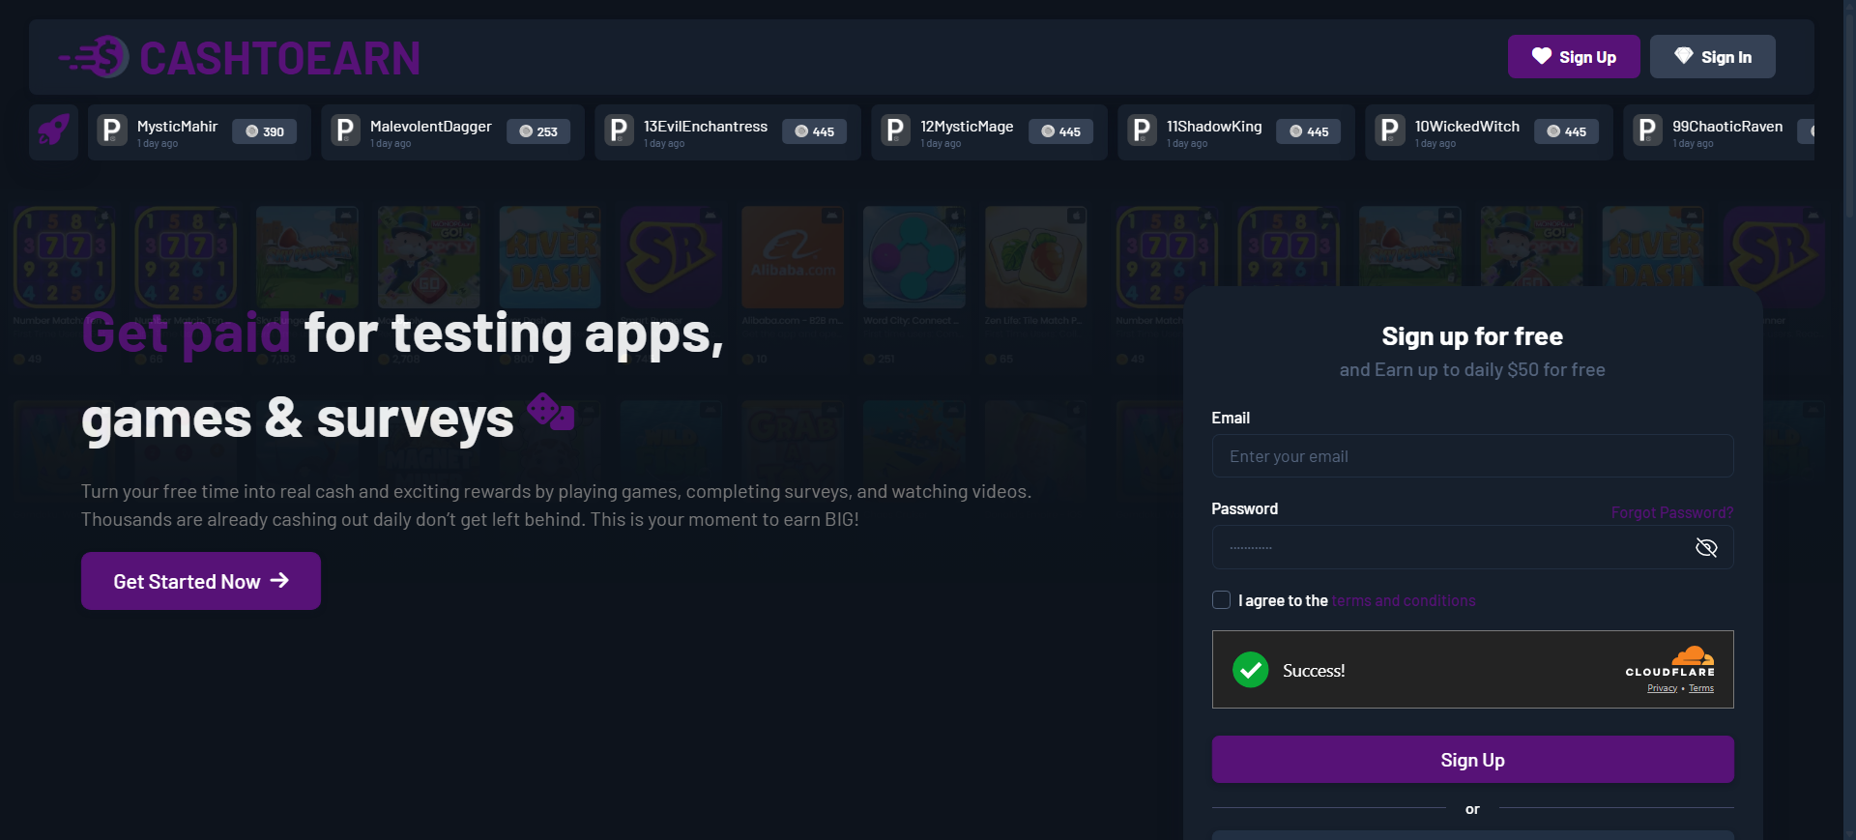Click MalevolentDagger's P avatar icon
This screenshot has height=840, width=1856.
coord(345,131)
